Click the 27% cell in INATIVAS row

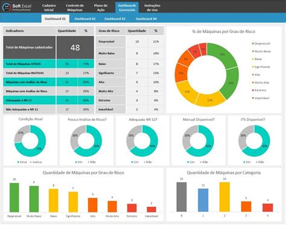86,73
